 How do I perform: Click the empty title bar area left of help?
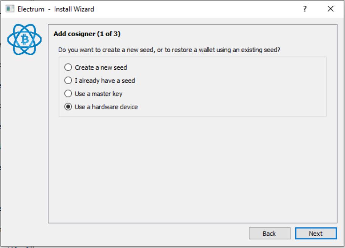pyautogui.click(x=199, y=9)
